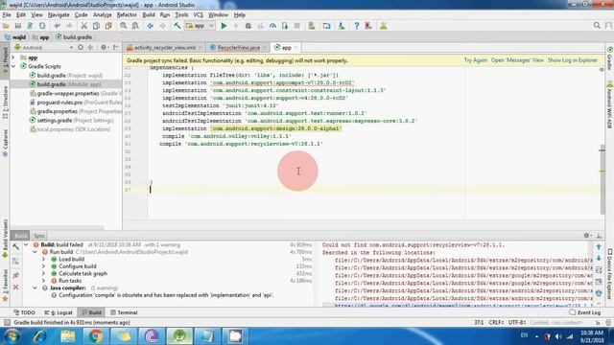Open the File menu

tap(7, 15)
